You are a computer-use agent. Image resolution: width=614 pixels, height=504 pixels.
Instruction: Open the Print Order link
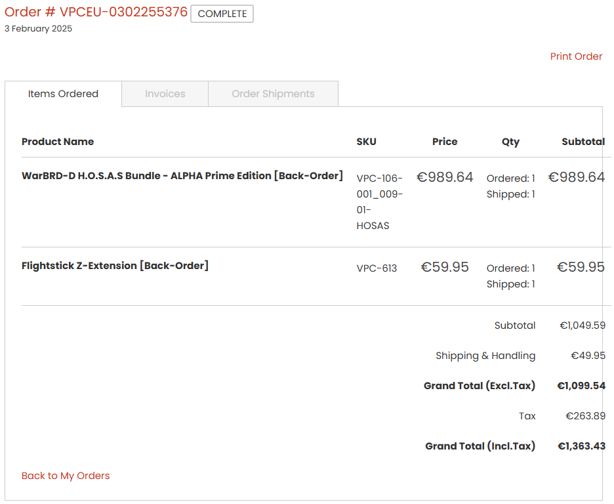coord(576,56)
